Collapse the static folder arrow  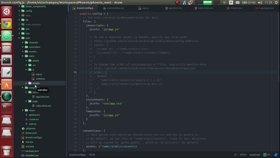pos(23,56)
